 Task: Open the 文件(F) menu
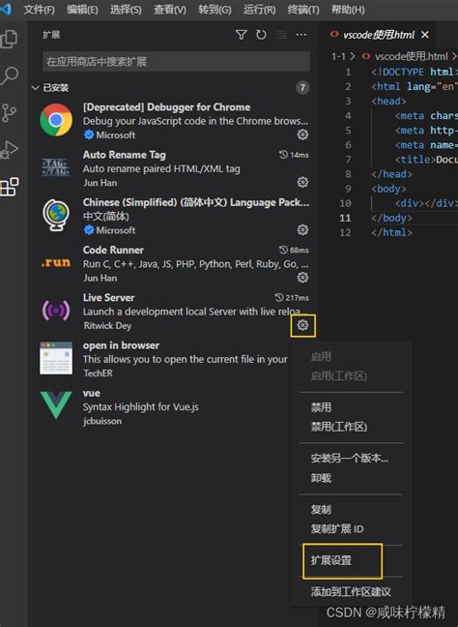[x=39, y=10]
